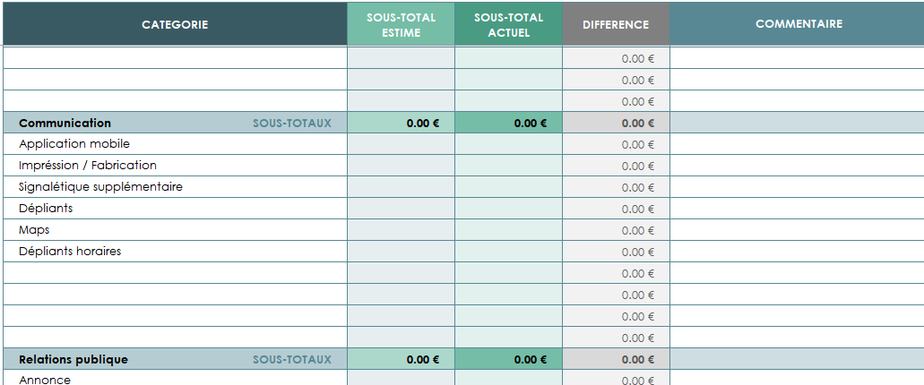Select estimated subtotal cell for Application mobile
This screenshot has width=924, height=385.
click(401, 144)
